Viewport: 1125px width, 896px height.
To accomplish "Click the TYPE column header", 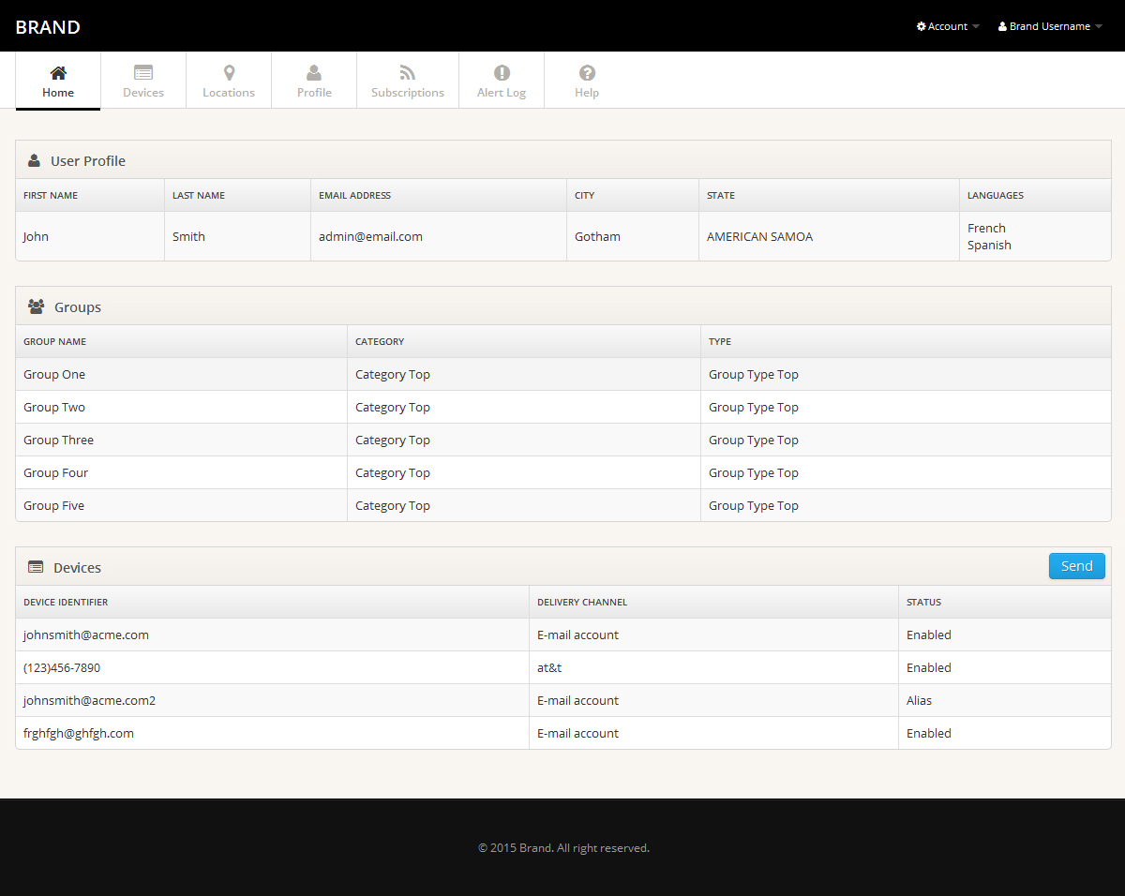I will tap(720, 341).
